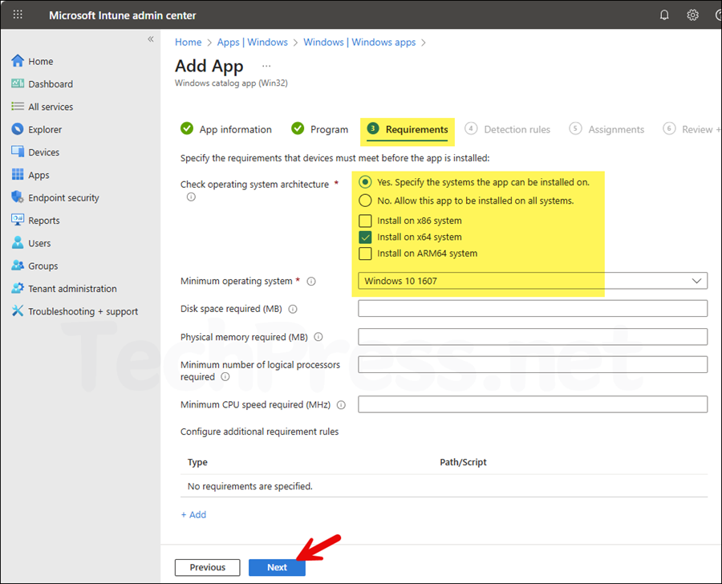Collapse the left navigation pane
The width and height of the screenshot is (722, 584).
pos(151,39)
